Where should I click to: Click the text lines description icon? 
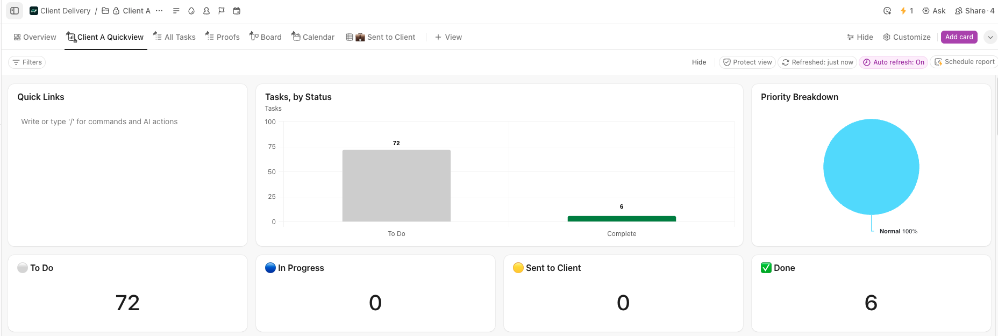pyautogui.click(x=176, y=11)
